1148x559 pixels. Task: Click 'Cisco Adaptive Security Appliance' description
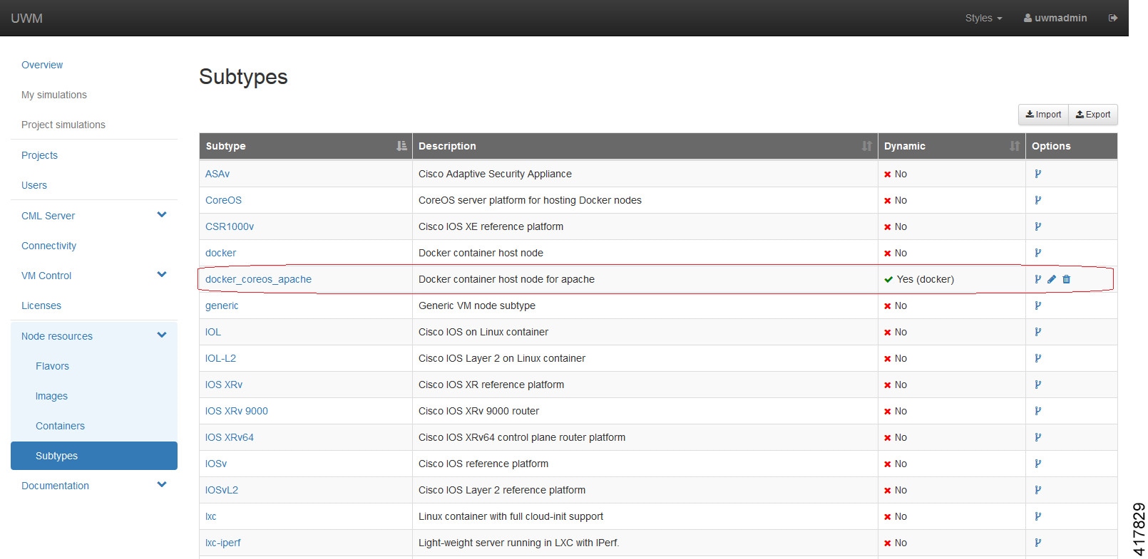pyautogui.click(x=495, y=174)
